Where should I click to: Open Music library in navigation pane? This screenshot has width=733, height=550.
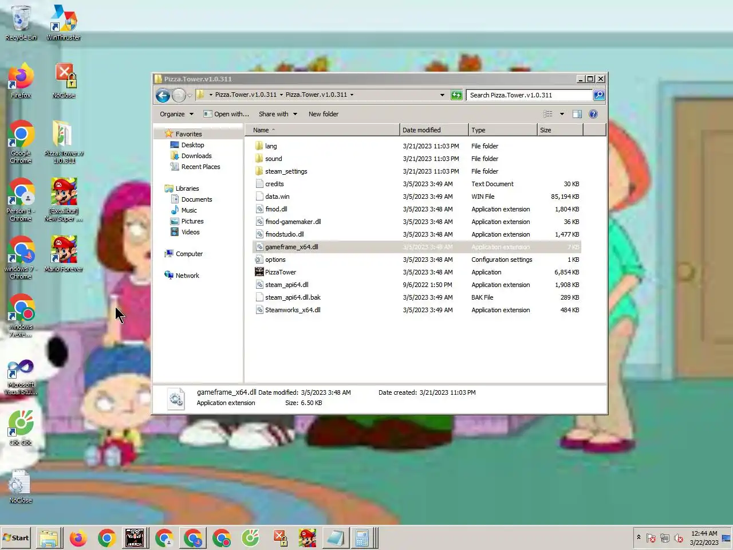[x=189, y=210]
